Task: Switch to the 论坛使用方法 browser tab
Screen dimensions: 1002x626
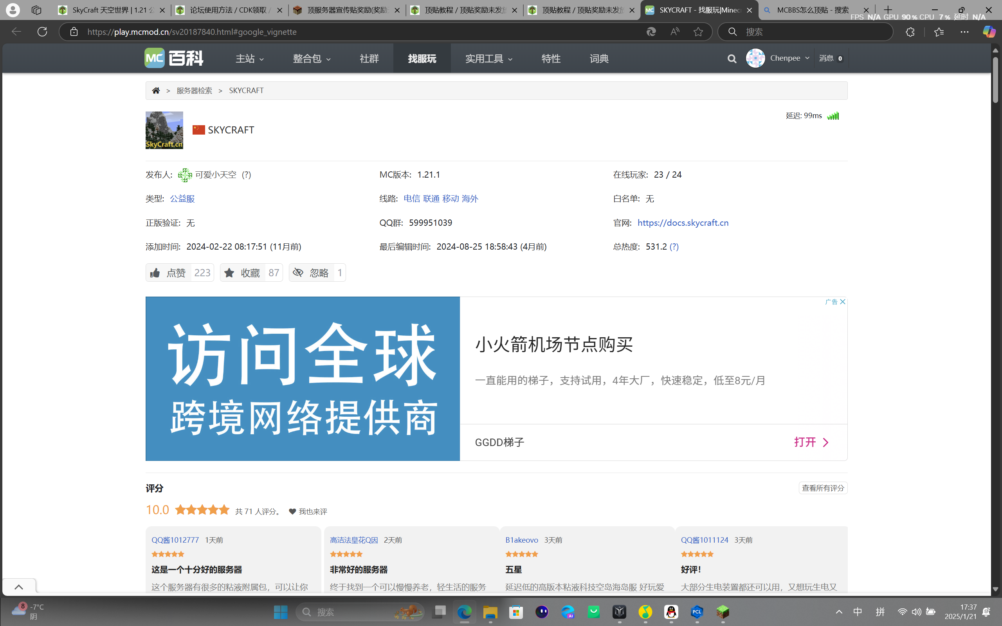Action: tap(229, 10)
